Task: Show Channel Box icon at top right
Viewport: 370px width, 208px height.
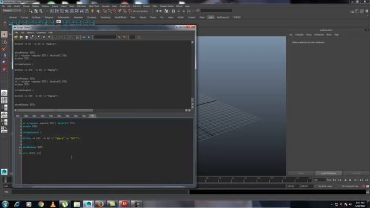Action: pyautogui.click(x=367, y=11)
